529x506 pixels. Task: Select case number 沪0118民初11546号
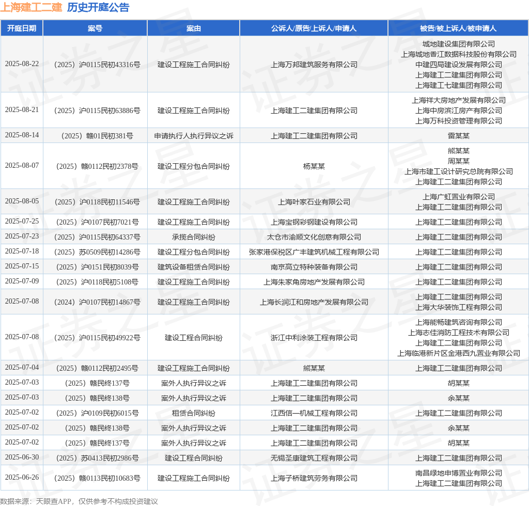(x=97, y=202)
